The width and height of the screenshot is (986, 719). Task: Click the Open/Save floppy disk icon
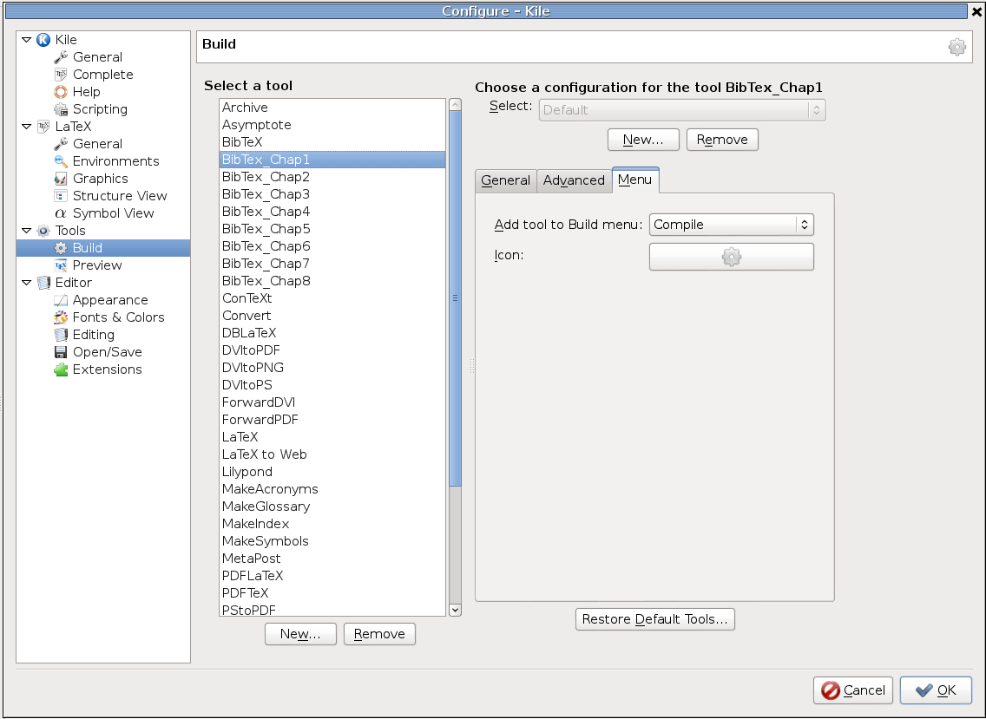tap(61, 352)
